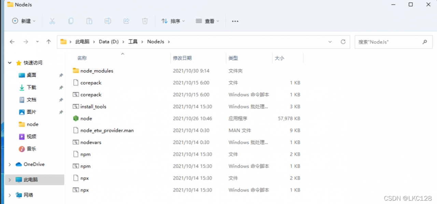
Task: Click Data (D:) in the address breadcrumb
Action: click(x=109, y=42)
